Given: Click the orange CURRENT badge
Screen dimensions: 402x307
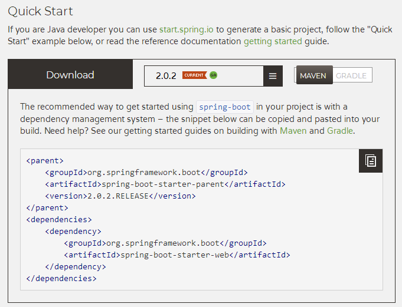Looking at the screenshot, I should click(x=194, y=75).
